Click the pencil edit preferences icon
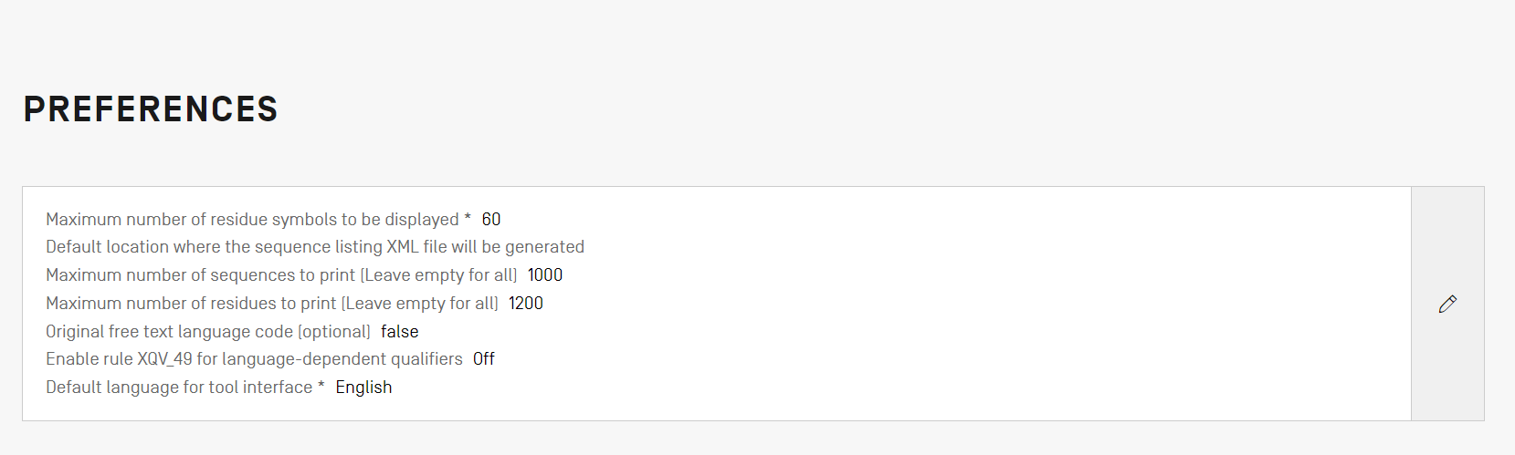 (1447, 304)
